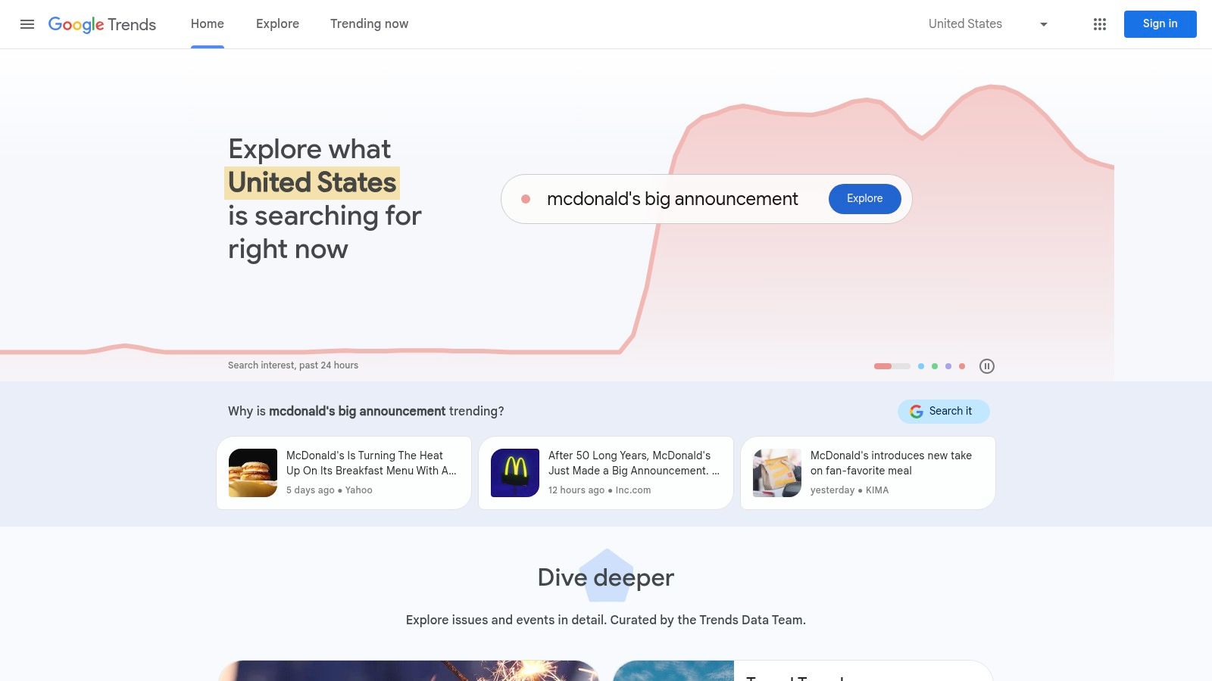Image resolution: width=1212 pixels, height=681 pixels.
Task: Click "Why is mcdonald's big announcement trending?" text
Action: click(366, 412)
